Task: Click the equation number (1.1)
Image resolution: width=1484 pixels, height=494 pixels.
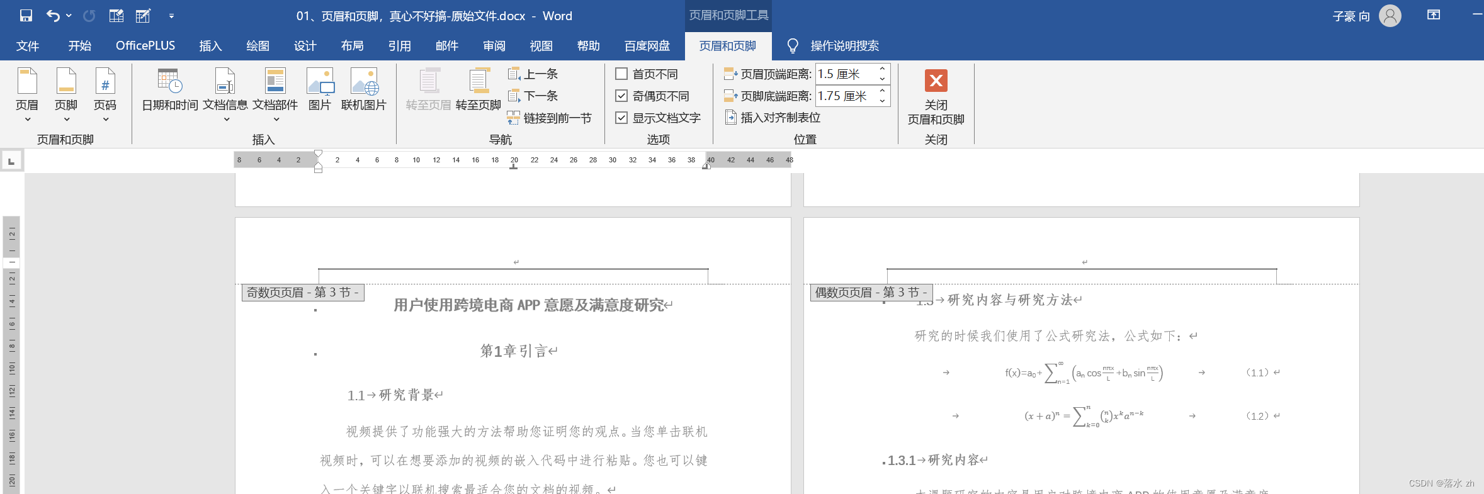Action: [1257, 373]
